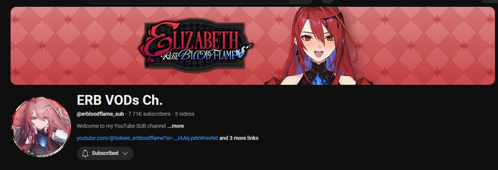
Task: Expand the Subscribed button chevron
Action: tap(125, 153)
